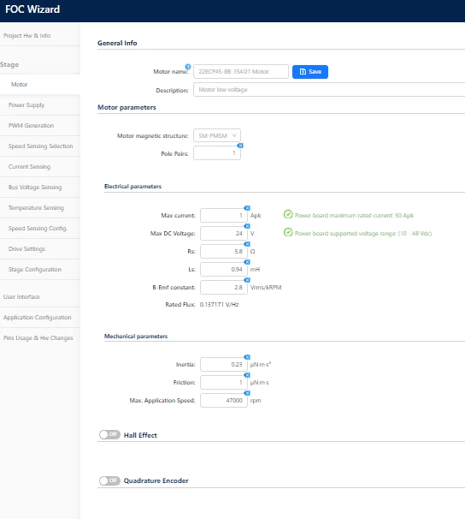
Task: Click the Friction value field
Action: pos(224,383)
